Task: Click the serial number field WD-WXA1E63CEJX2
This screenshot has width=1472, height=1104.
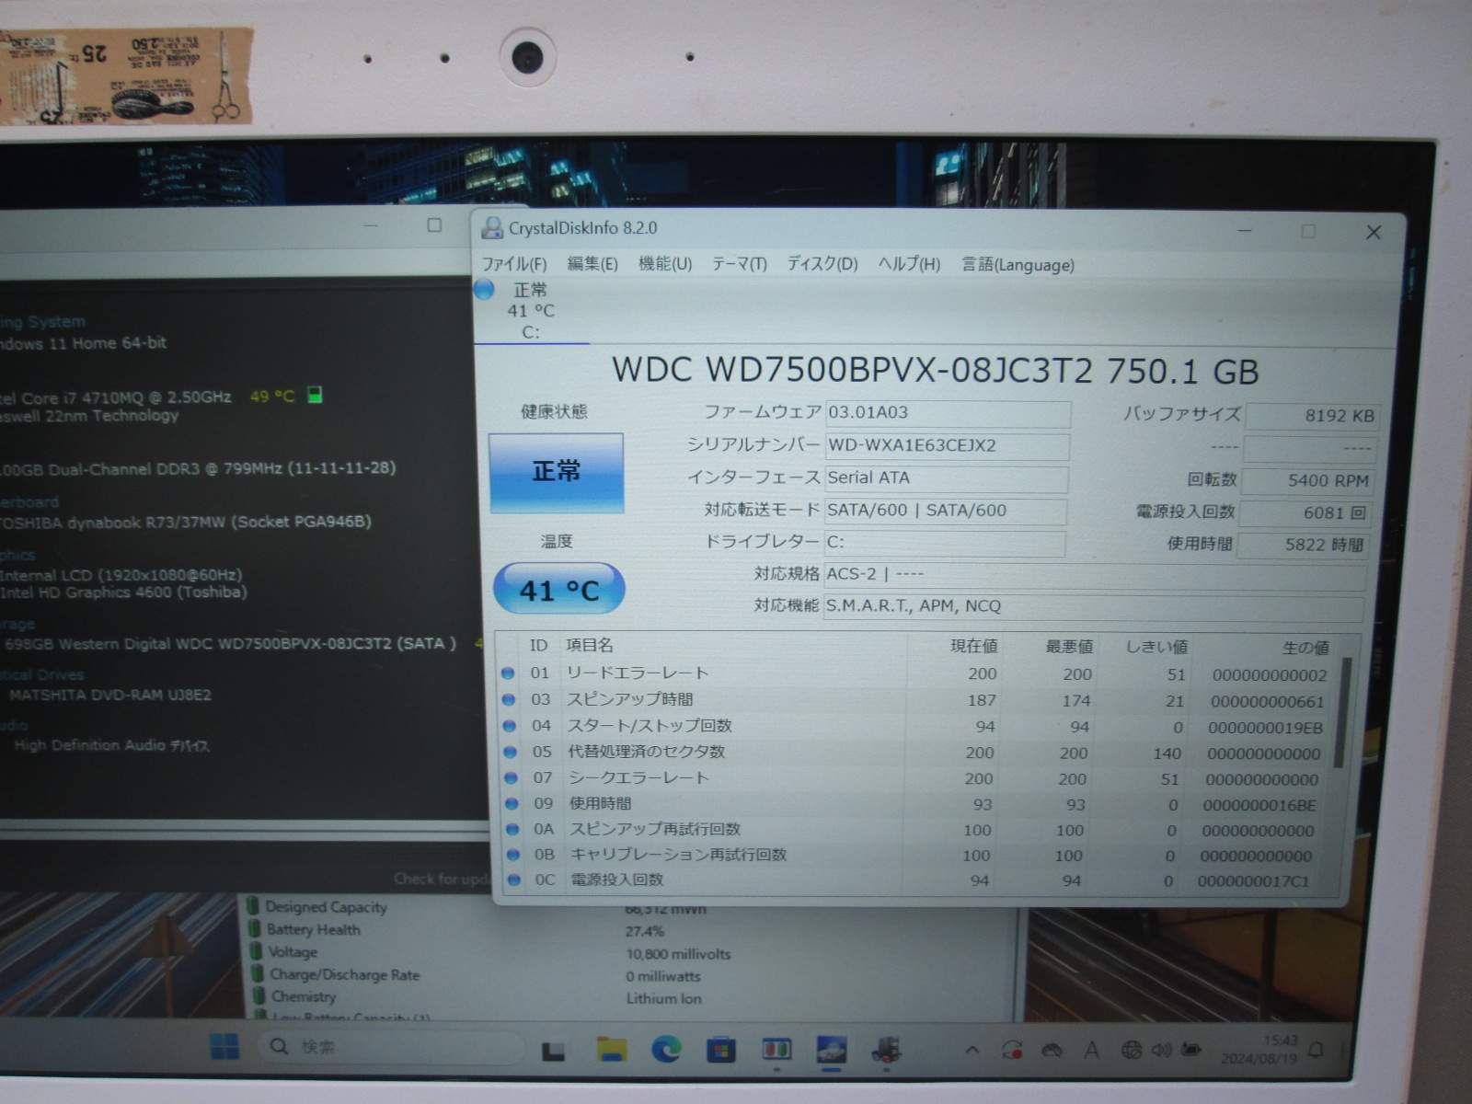Action: (x=948, y=446)
